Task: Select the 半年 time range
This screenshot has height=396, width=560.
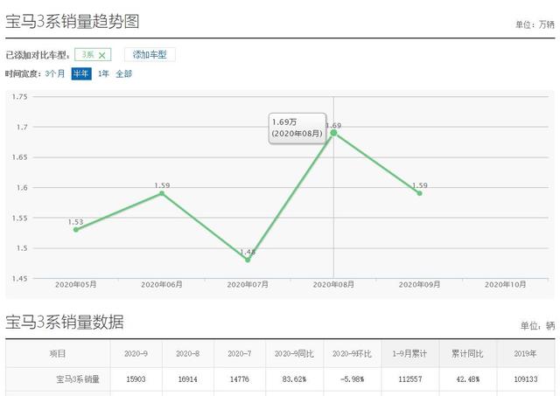Action: click(x=81, y=73)
